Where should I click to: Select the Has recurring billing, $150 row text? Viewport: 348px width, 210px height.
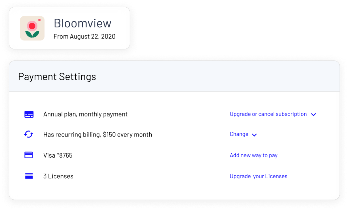point(98,135)
